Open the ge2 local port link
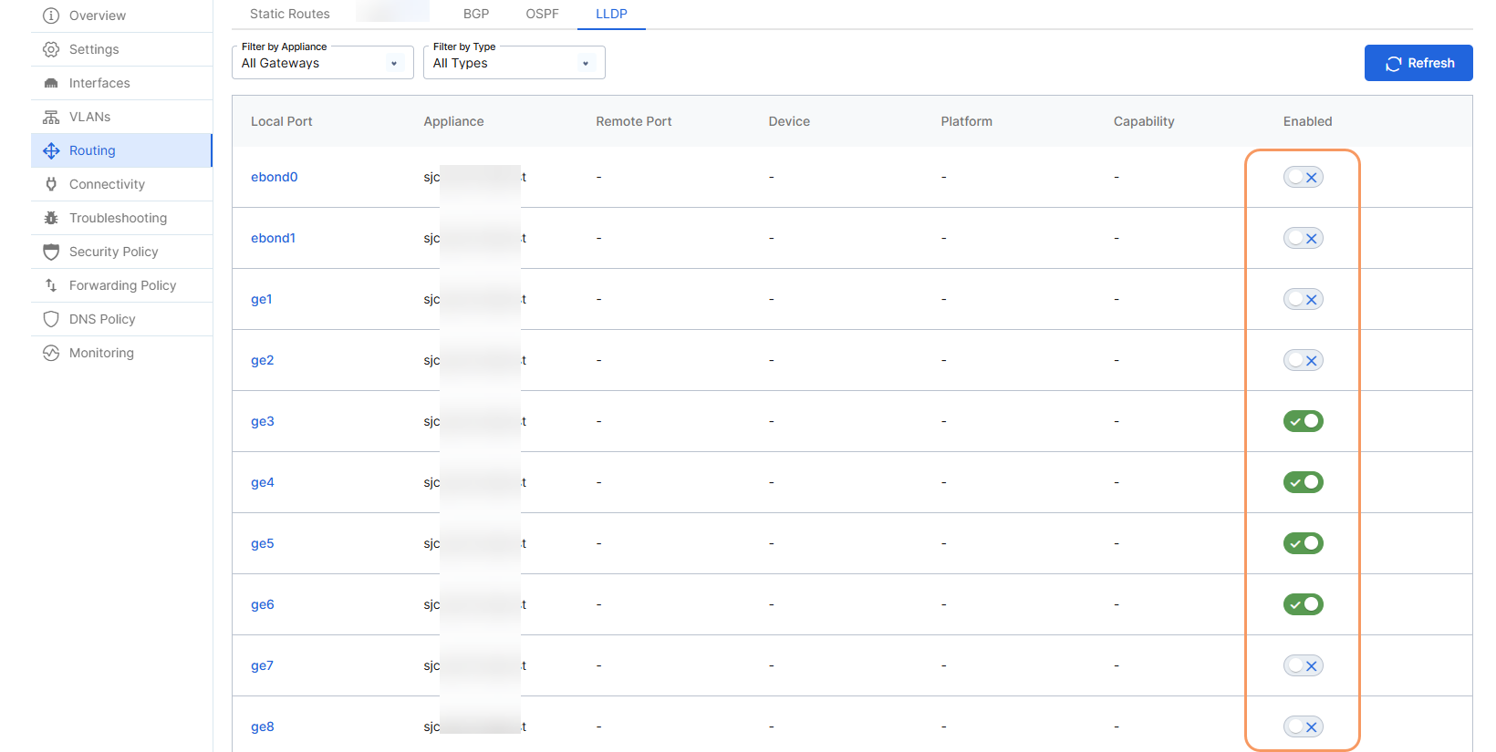Image resolution: width=1496 pixels, height=752 pixels. 262,360
